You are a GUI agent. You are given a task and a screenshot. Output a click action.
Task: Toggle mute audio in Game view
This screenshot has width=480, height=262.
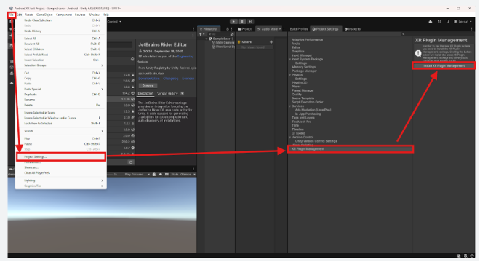pos(160,175)
